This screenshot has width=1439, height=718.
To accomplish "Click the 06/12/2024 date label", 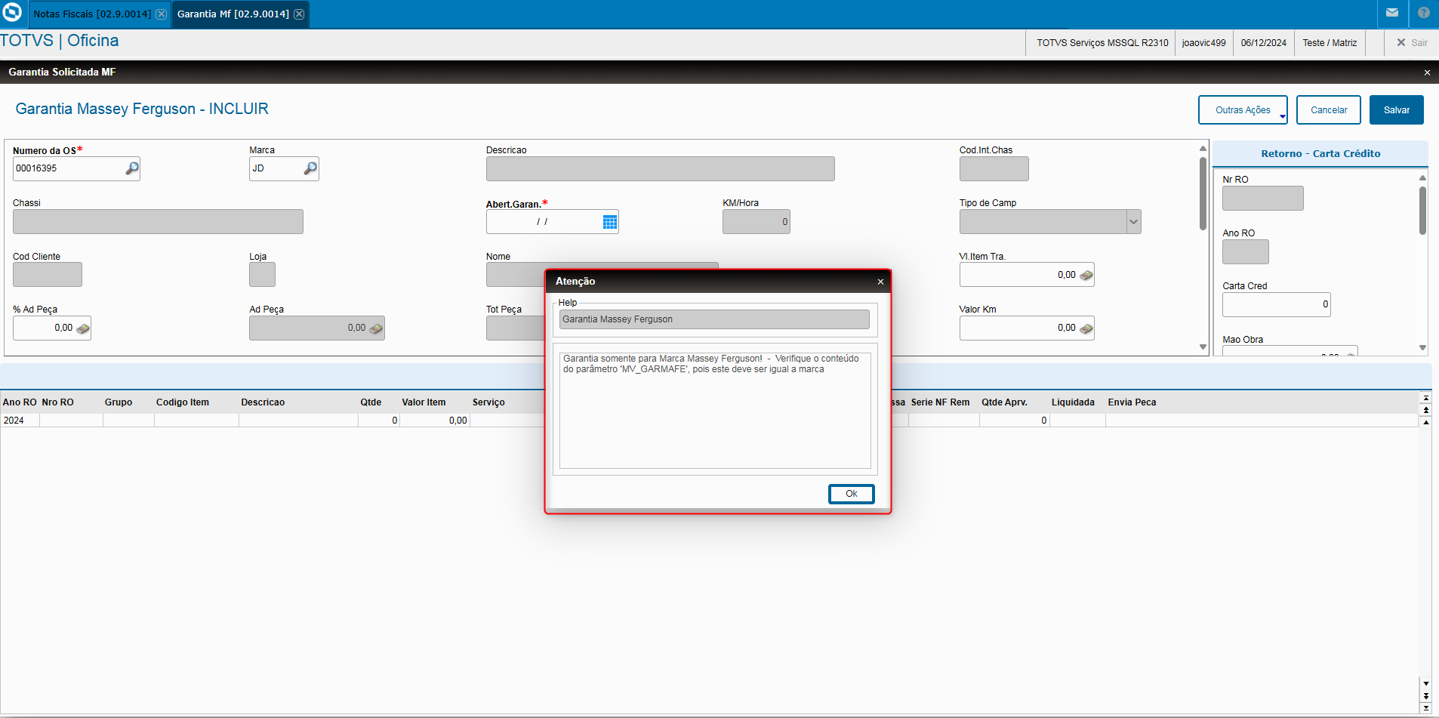I will tap(1263, 43).
